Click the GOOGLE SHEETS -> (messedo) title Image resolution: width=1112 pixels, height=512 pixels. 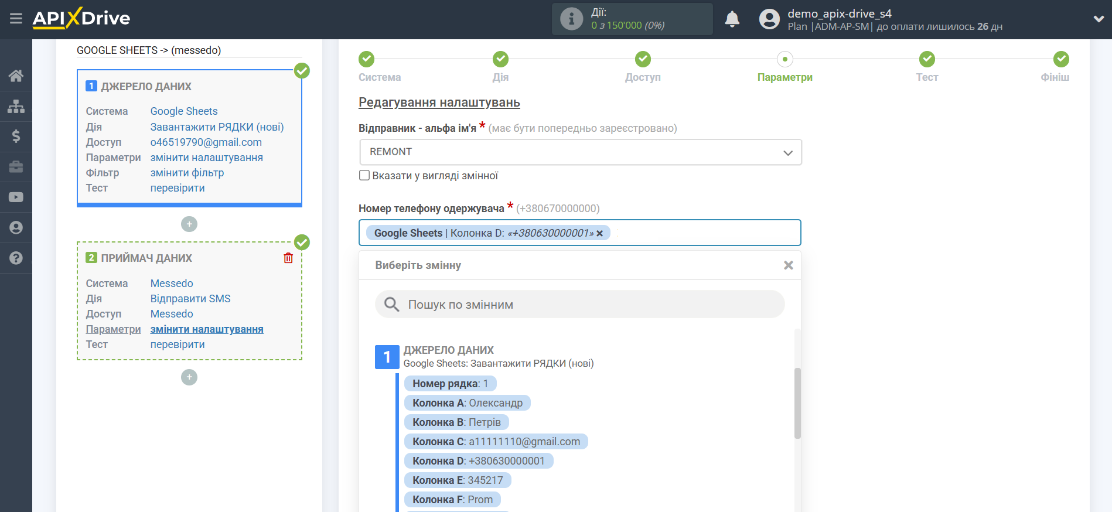(x=149, y=50)
